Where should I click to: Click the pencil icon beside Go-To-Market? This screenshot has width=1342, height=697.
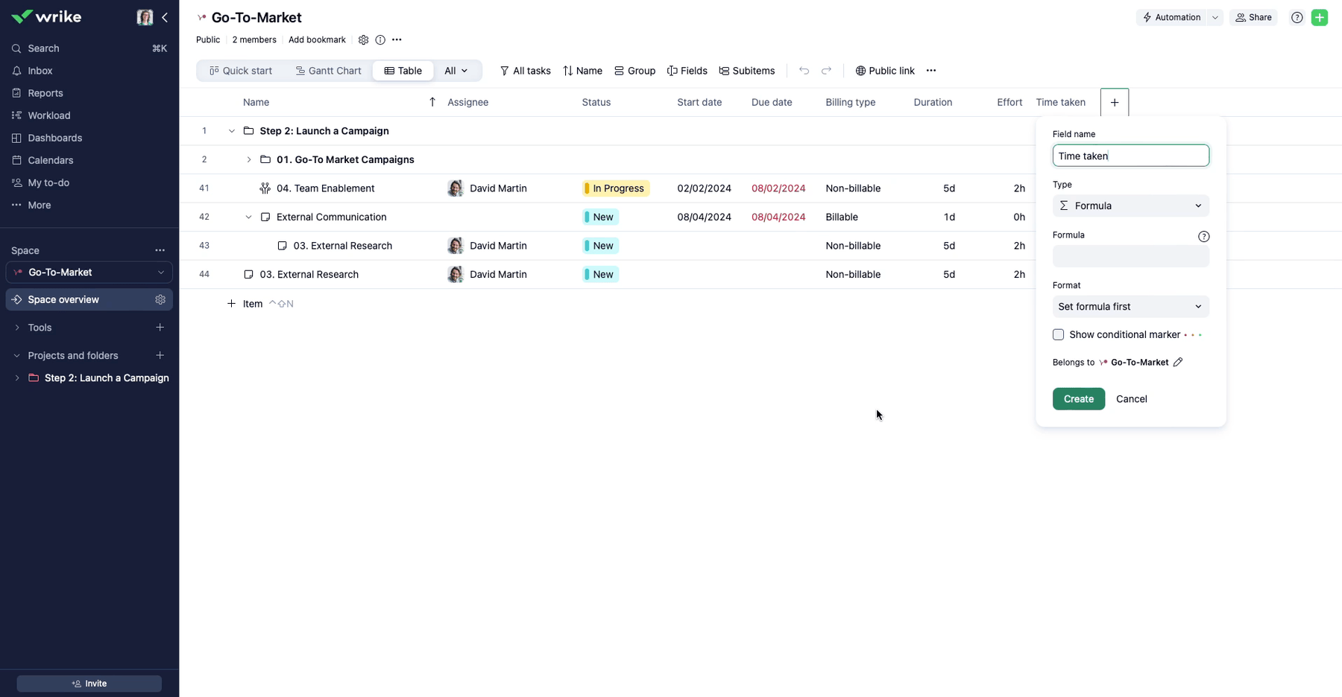pyautogui.click(x=1178, y=363)
